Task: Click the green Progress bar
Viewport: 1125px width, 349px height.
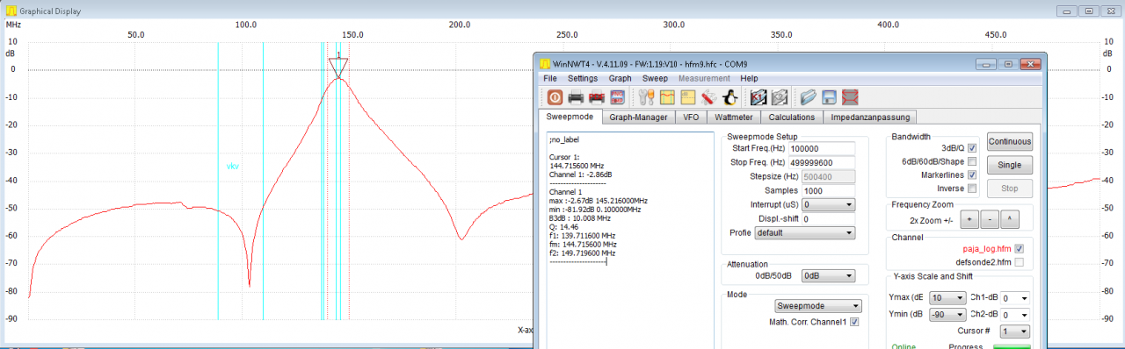Action: 1012,346
